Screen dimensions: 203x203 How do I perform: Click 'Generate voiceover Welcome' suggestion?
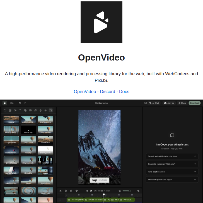172,164
